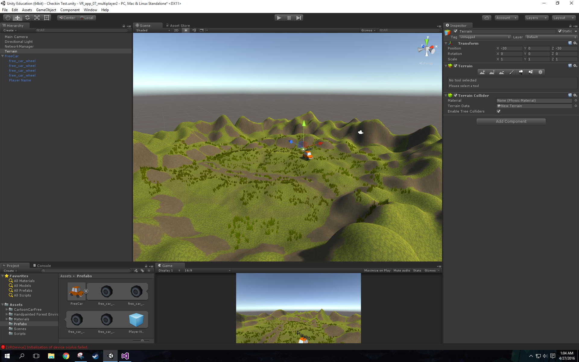Toggle scene lighting in Scene view
The height and width of the screenshot is (362, 579).
(186, 30)
